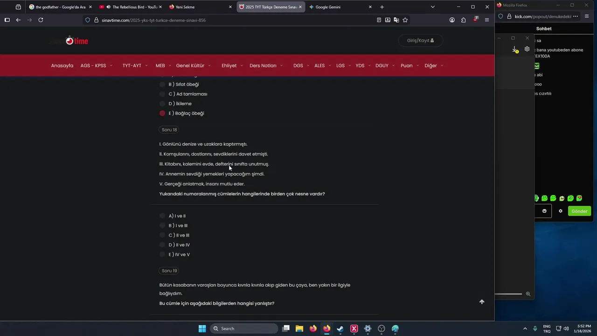Choose option A) I ve II

162,216
